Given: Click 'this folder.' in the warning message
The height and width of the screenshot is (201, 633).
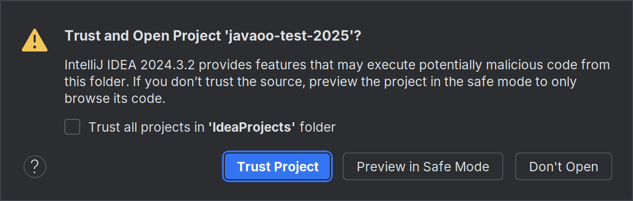Looking at the screenshot, I should (x=93, y=82).
